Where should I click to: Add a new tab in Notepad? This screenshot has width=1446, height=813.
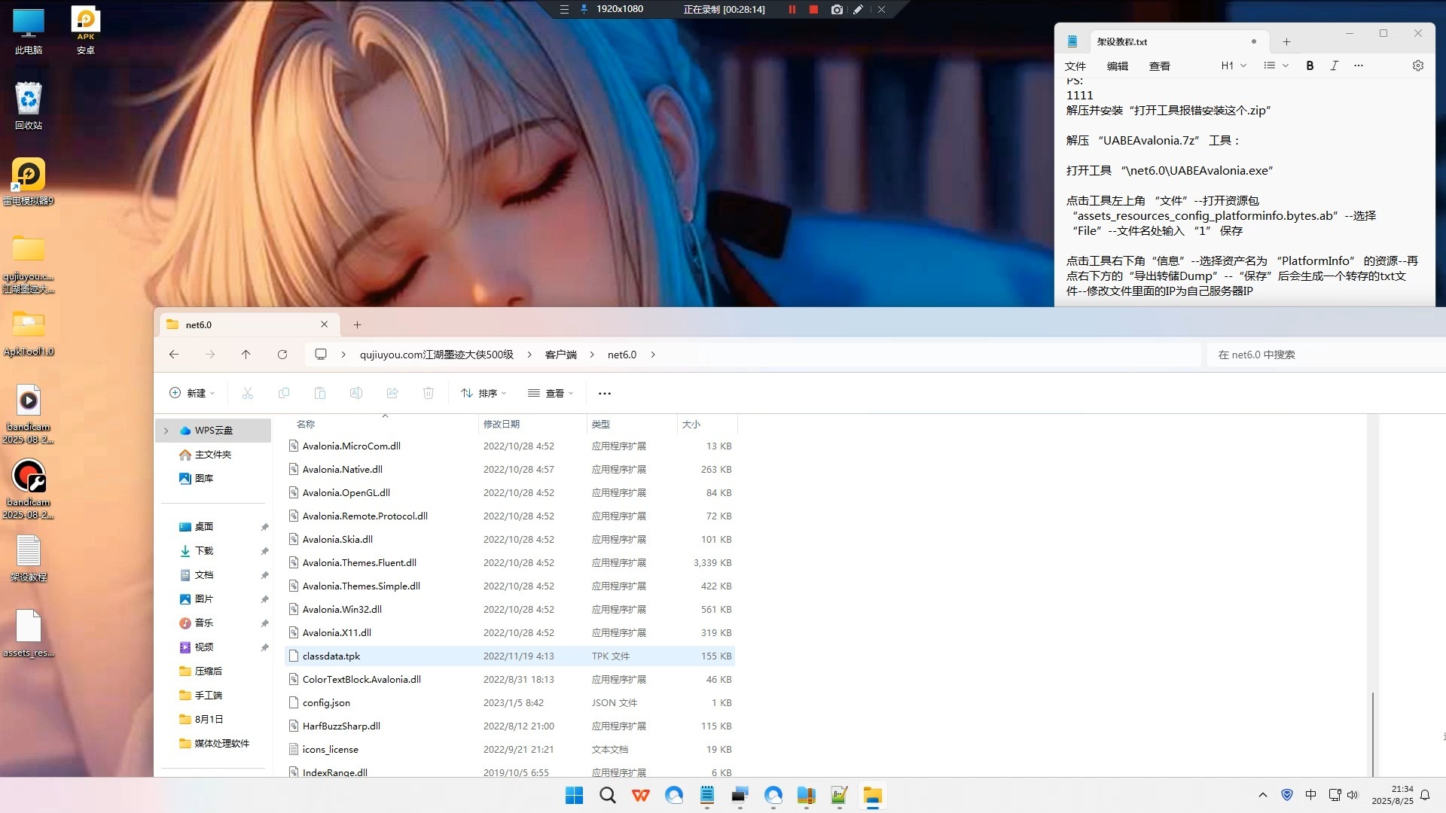pyautogui.click(x=1286, y=42)
